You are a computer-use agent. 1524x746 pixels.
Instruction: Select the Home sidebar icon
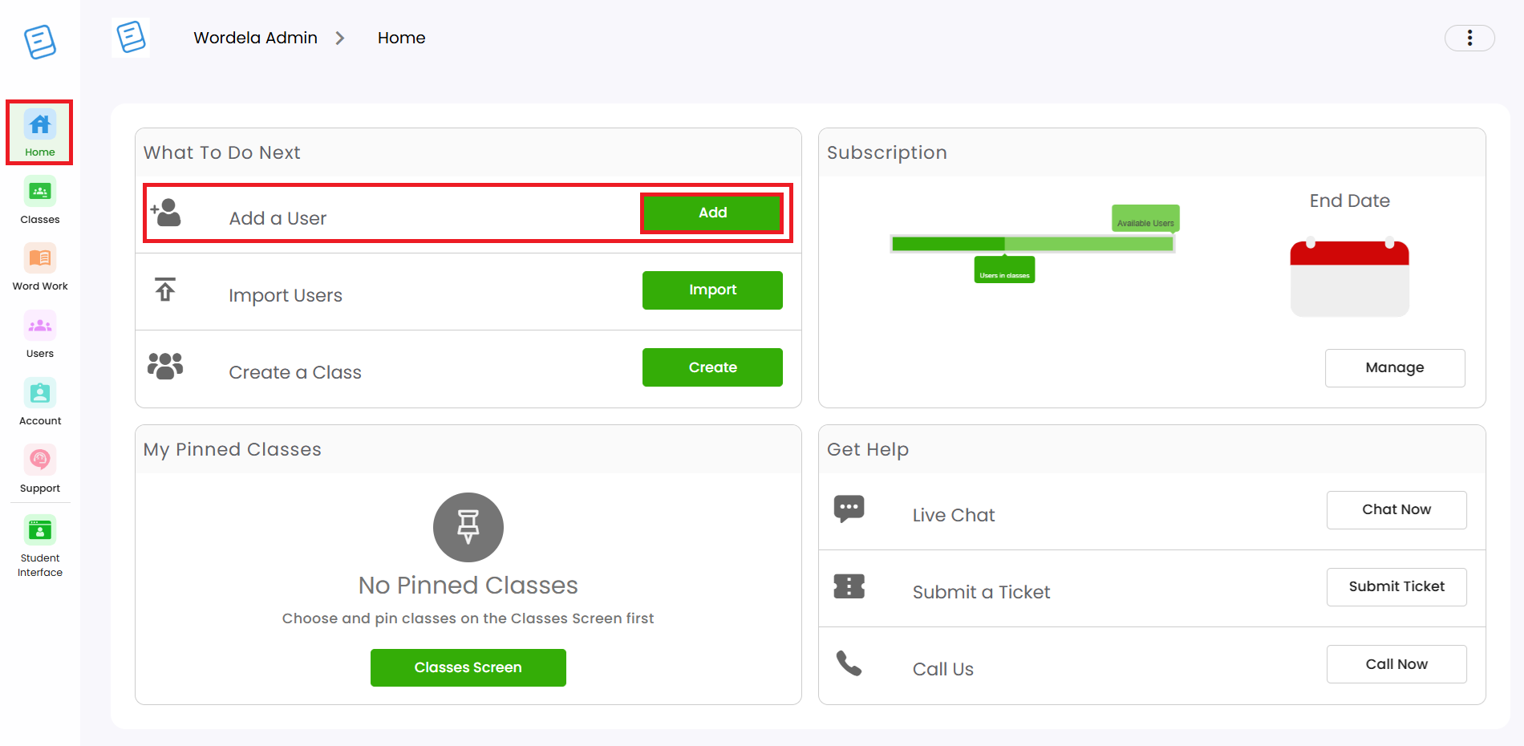coord(40,124)
